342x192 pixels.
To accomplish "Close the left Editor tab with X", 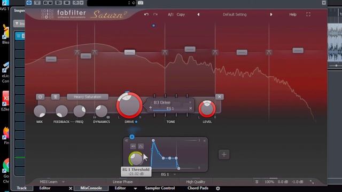I will (x=71, y=188).
